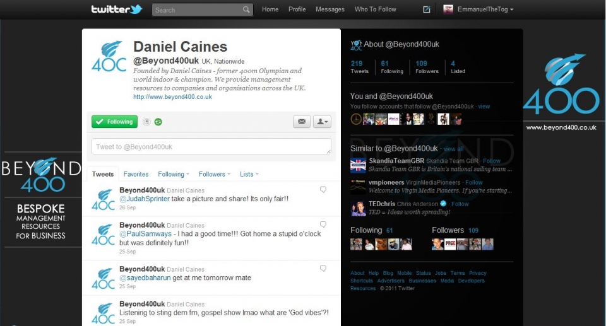This screenshot has width=606, height=326.
Task: Click the Daniel Caines profile logo
Action: point(109,56)
